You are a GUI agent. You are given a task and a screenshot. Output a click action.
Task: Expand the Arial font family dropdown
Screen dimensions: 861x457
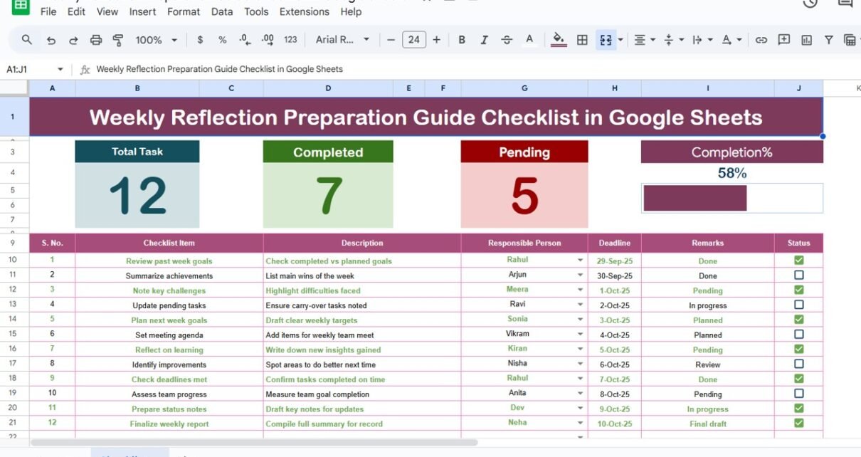click(343, 40)
